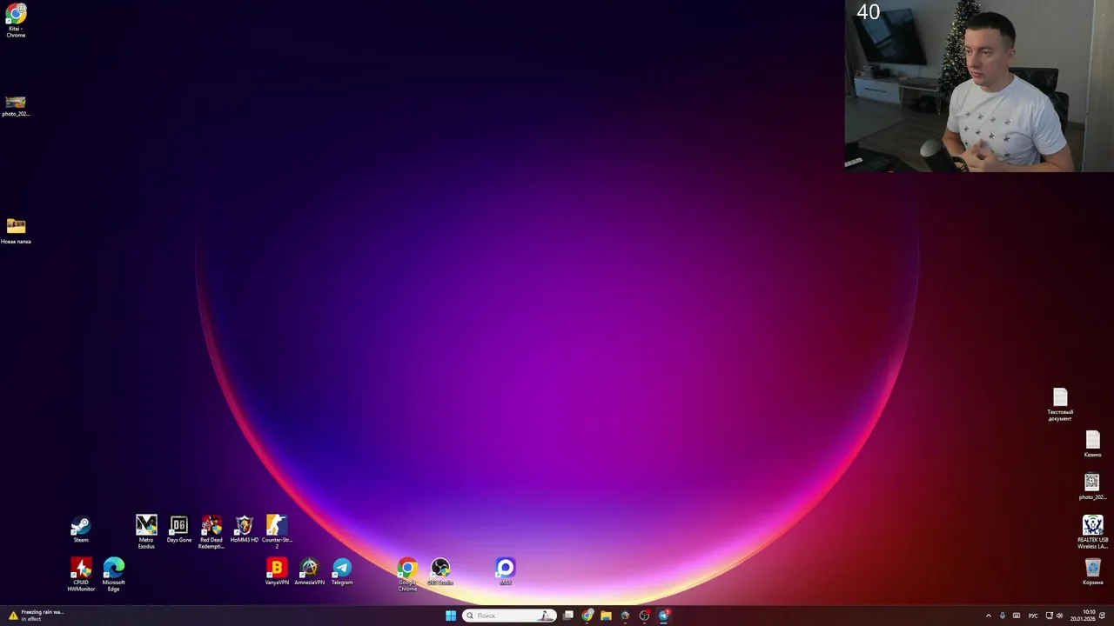The height and width of the screenshot is (626, 1114).
Task: Open network settings from tray icon
Action: point(1050,616)
